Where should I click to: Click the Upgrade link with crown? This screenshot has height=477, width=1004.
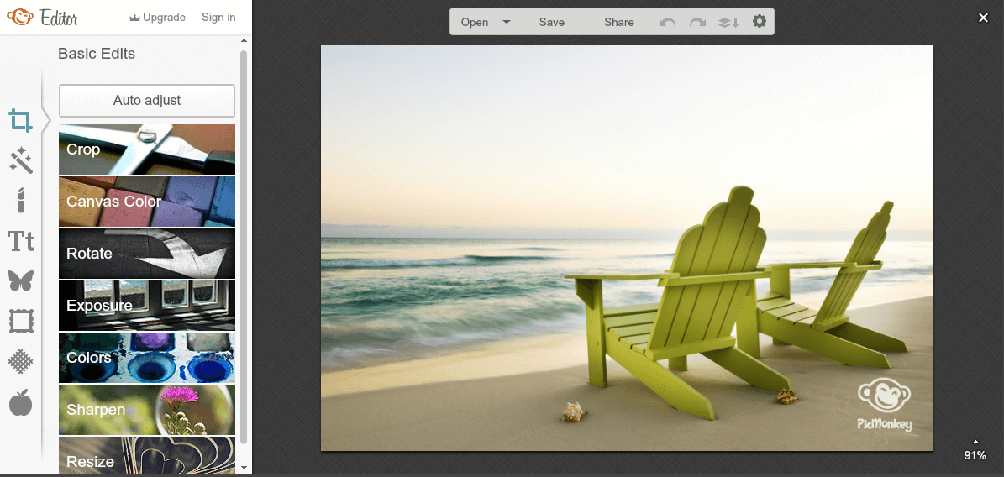click(157, 18)
